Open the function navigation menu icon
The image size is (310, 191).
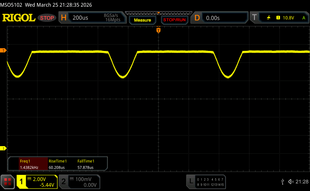[x=8, y=181]
